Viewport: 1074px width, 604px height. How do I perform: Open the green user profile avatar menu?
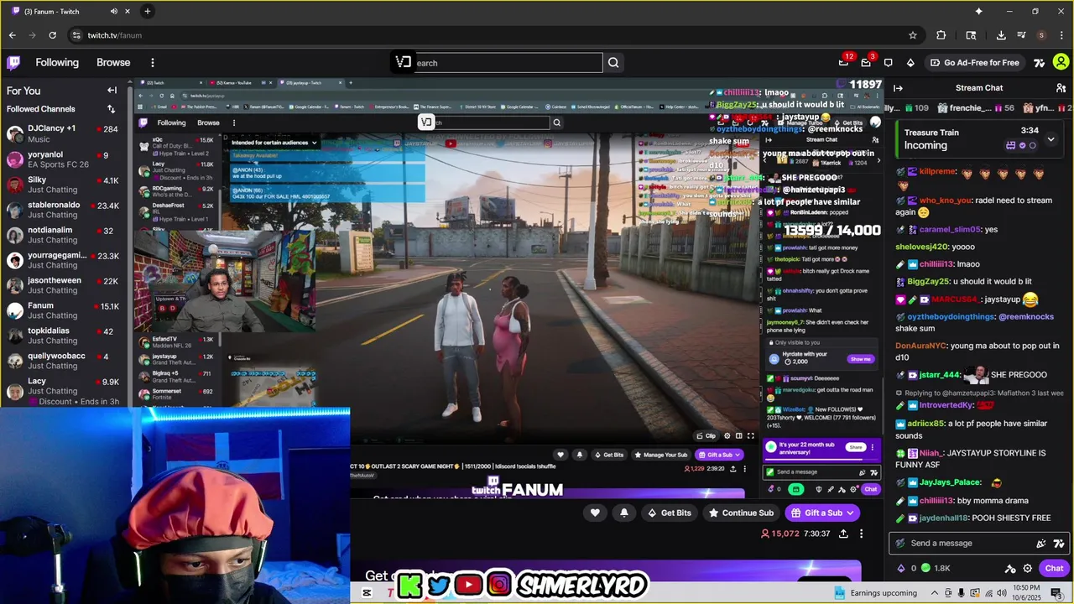click(x=1061, y=62)
